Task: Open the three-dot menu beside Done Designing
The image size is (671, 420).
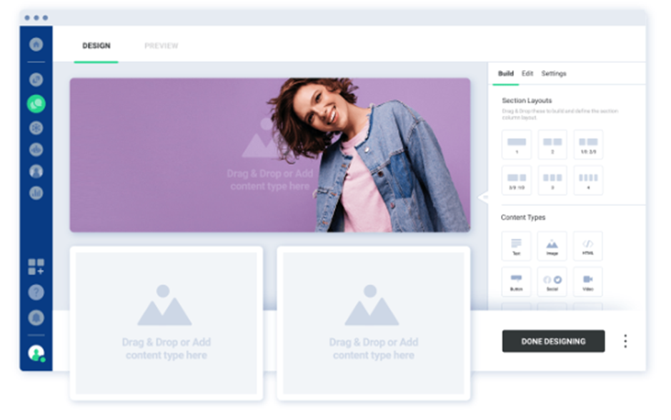Action: tap(625, 341)
